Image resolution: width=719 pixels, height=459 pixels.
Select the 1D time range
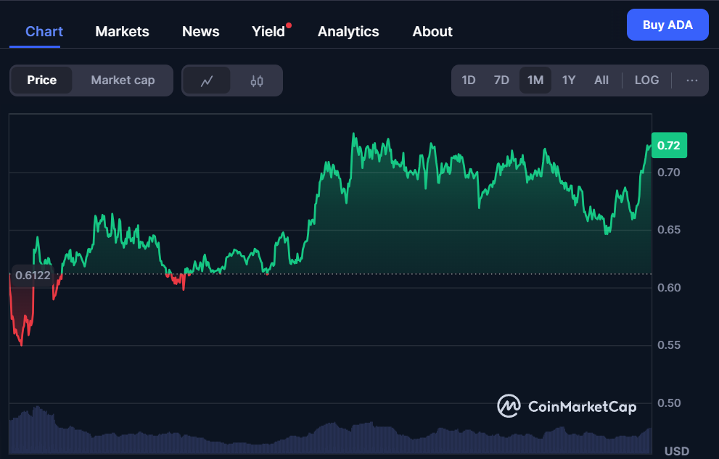tap(468, 80)
